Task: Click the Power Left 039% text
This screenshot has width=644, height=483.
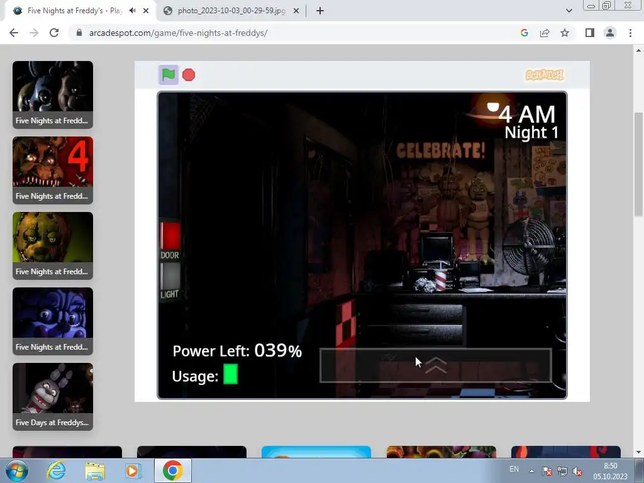Action: click(237, 351)
